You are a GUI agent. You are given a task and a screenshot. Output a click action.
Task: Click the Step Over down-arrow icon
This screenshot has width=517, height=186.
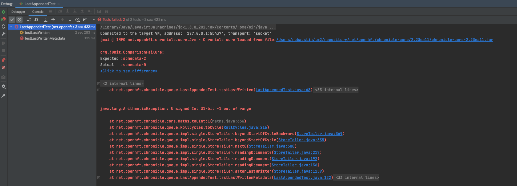click(x=67, y=12)
